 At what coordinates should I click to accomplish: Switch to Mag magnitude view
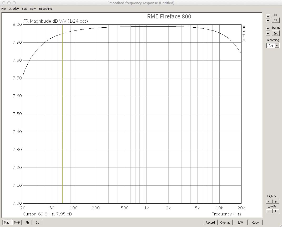click(x=7, y=223)
